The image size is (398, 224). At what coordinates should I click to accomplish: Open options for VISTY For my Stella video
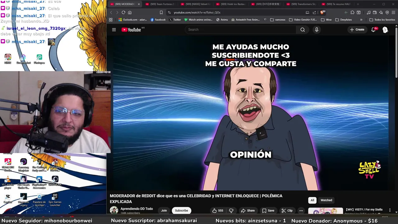click(390, 210)
